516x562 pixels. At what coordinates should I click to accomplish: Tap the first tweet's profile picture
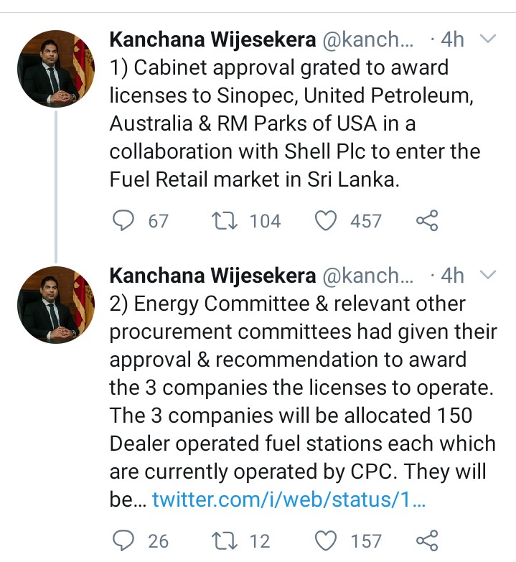click(x=56, y=69)
